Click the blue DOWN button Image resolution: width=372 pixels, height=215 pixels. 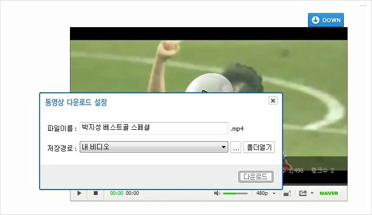(x=326, y=20)
